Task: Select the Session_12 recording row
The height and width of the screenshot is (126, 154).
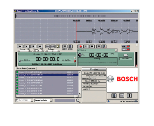Action: [47, 78]
